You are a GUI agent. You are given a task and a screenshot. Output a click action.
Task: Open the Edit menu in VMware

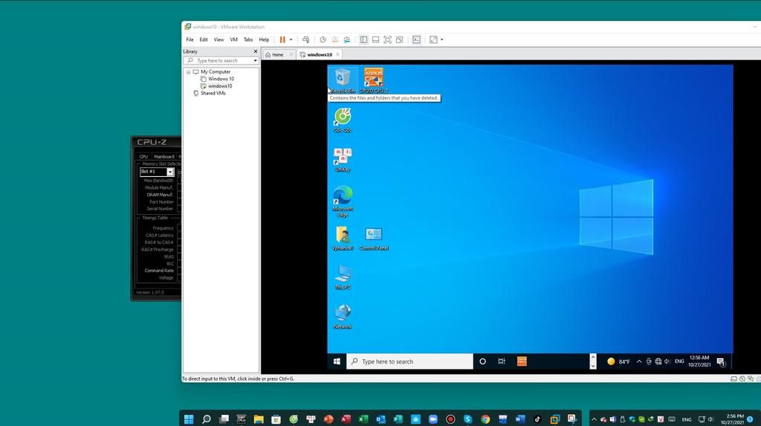204,40
